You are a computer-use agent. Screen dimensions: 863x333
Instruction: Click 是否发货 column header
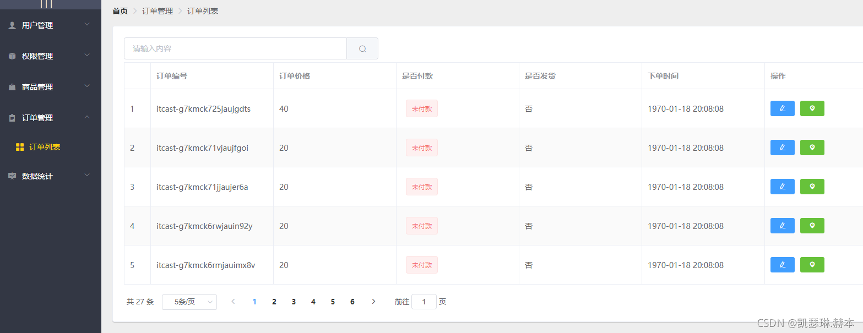pos(540,76)
